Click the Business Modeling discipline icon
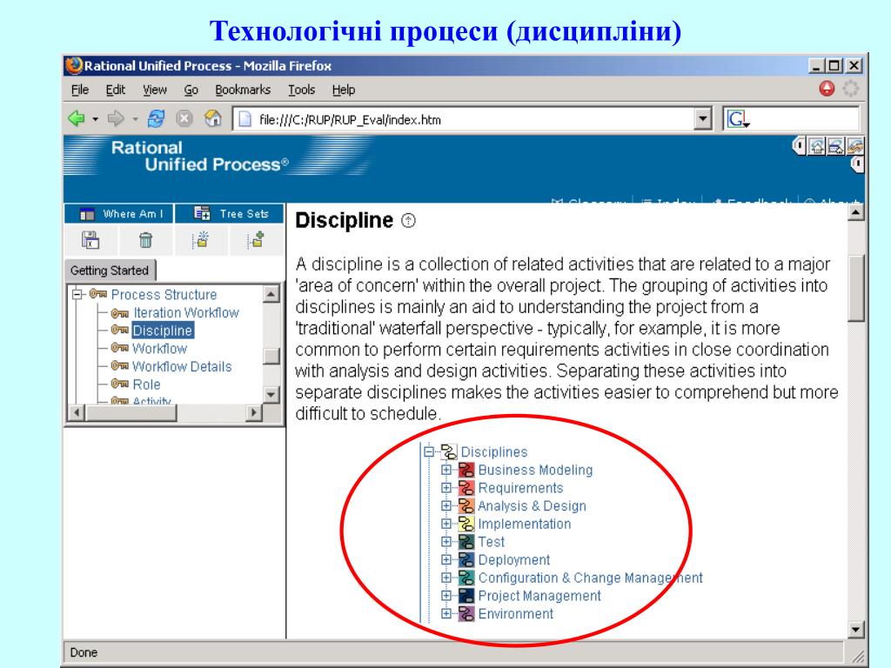This screenshot has height=668, width=891. click(466, 470)
